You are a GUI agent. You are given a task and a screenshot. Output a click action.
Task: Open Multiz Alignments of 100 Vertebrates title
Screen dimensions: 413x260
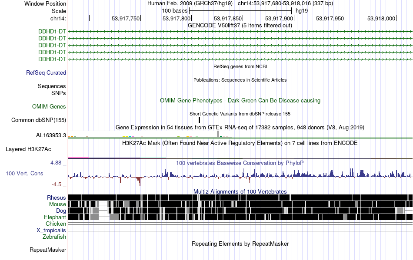[240, 192]
